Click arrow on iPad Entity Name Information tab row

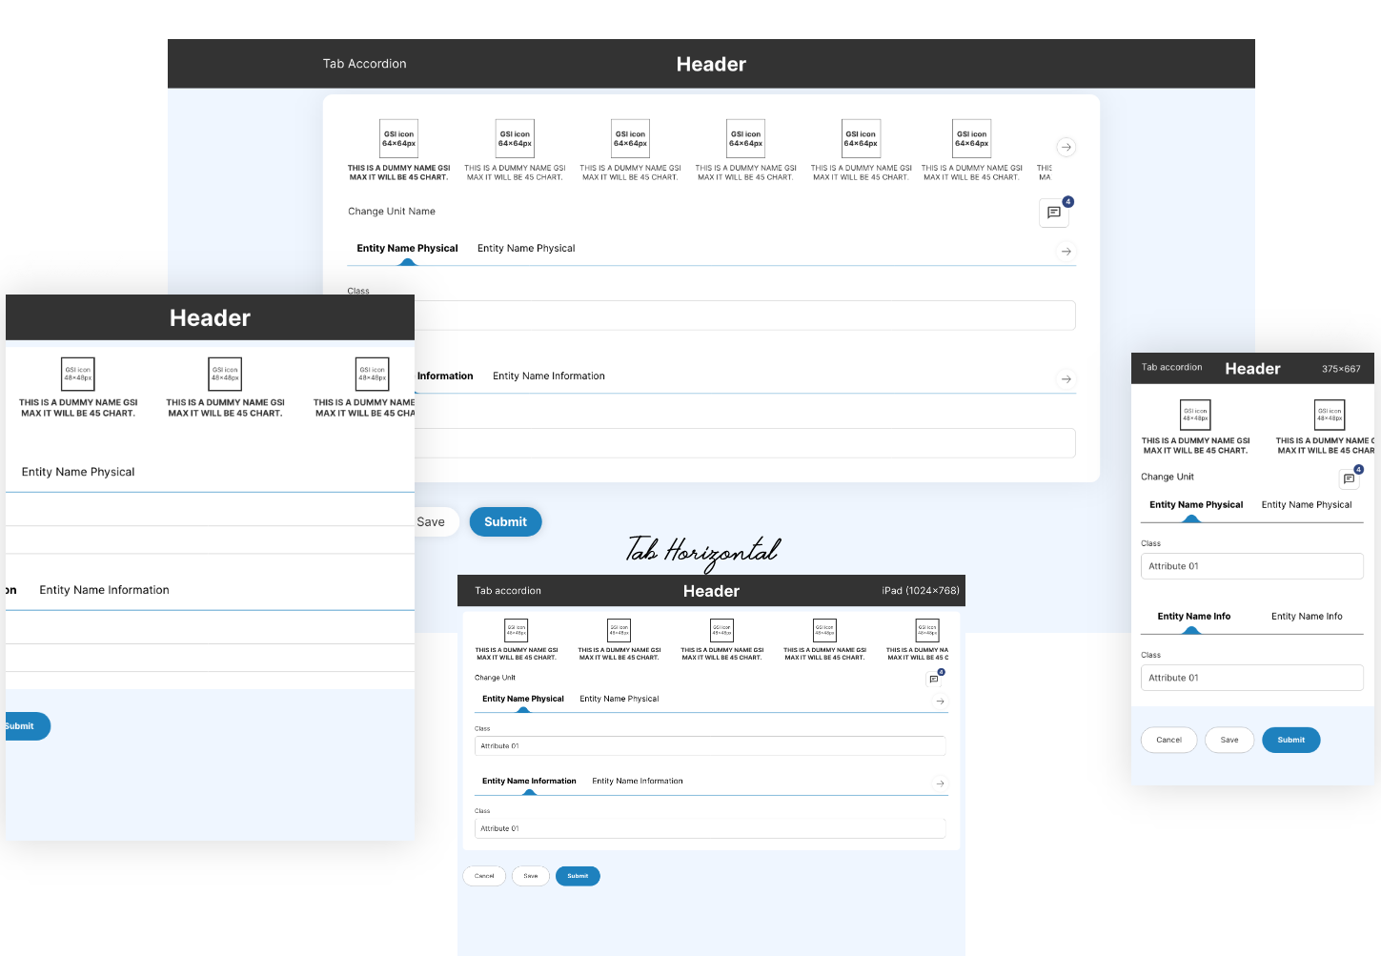click(940, 783)
